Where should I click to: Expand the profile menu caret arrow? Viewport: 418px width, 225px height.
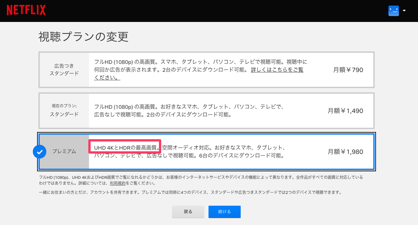404,10
